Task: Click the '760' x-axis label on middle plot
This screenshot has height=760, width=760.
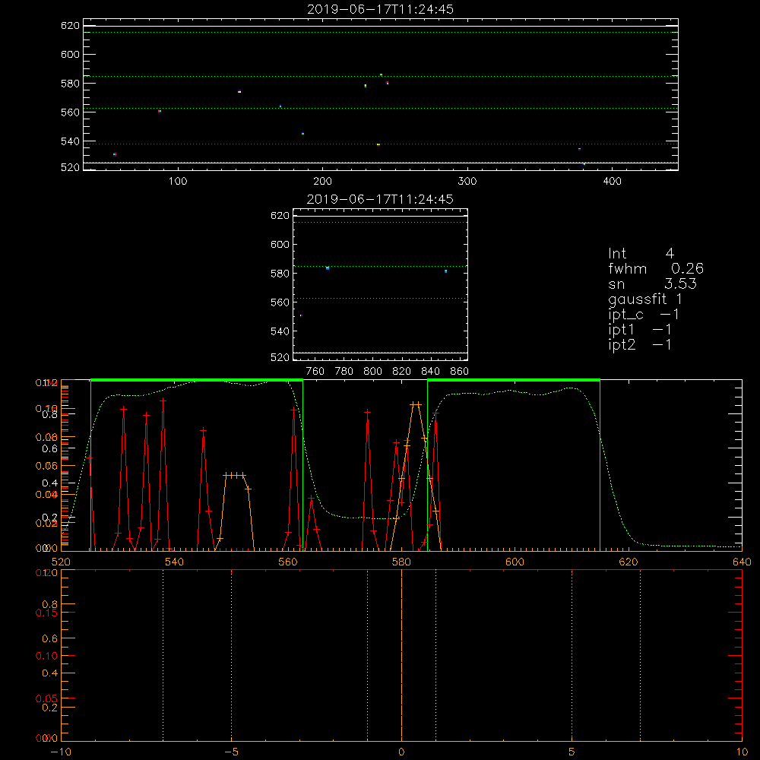Action: pos(315,372)
